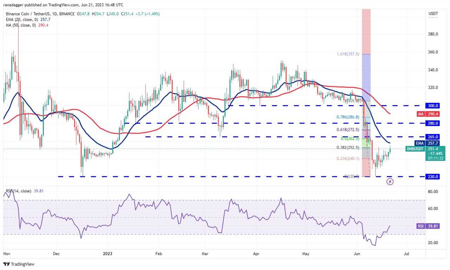Click the 'Binance Coin / TetherUS' symbol title

pyautogui.click(x=27, y=14)
